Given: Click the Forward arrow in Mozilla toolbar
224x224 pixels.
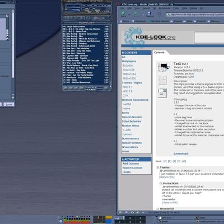Looking at the screenshot, I should [136, 13].
